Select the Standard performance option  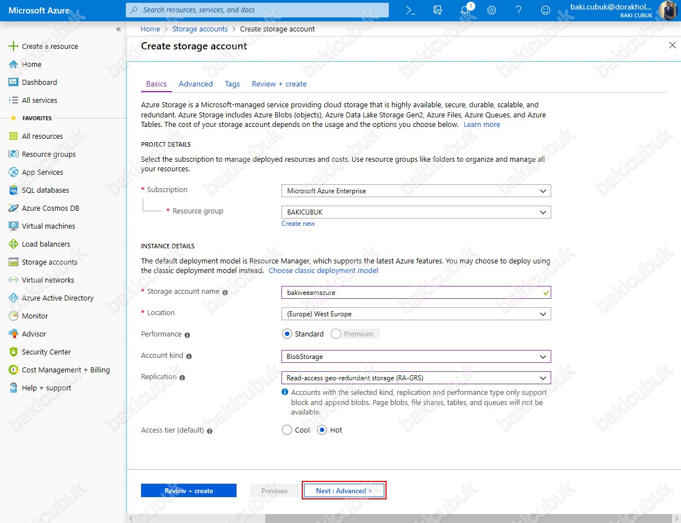click(x=287, y=334)
